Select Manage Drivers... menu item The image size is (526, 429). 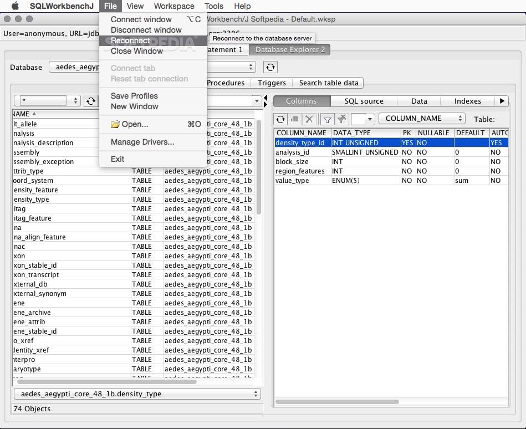(154, 142)
